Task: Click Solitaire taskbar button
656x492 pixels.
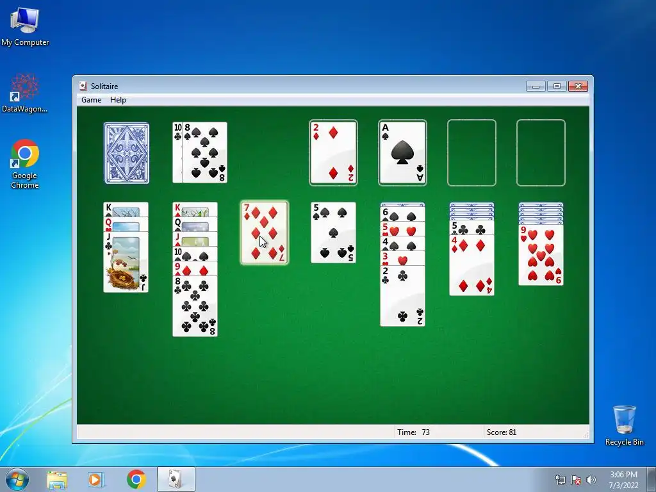Action: [176, 479]
